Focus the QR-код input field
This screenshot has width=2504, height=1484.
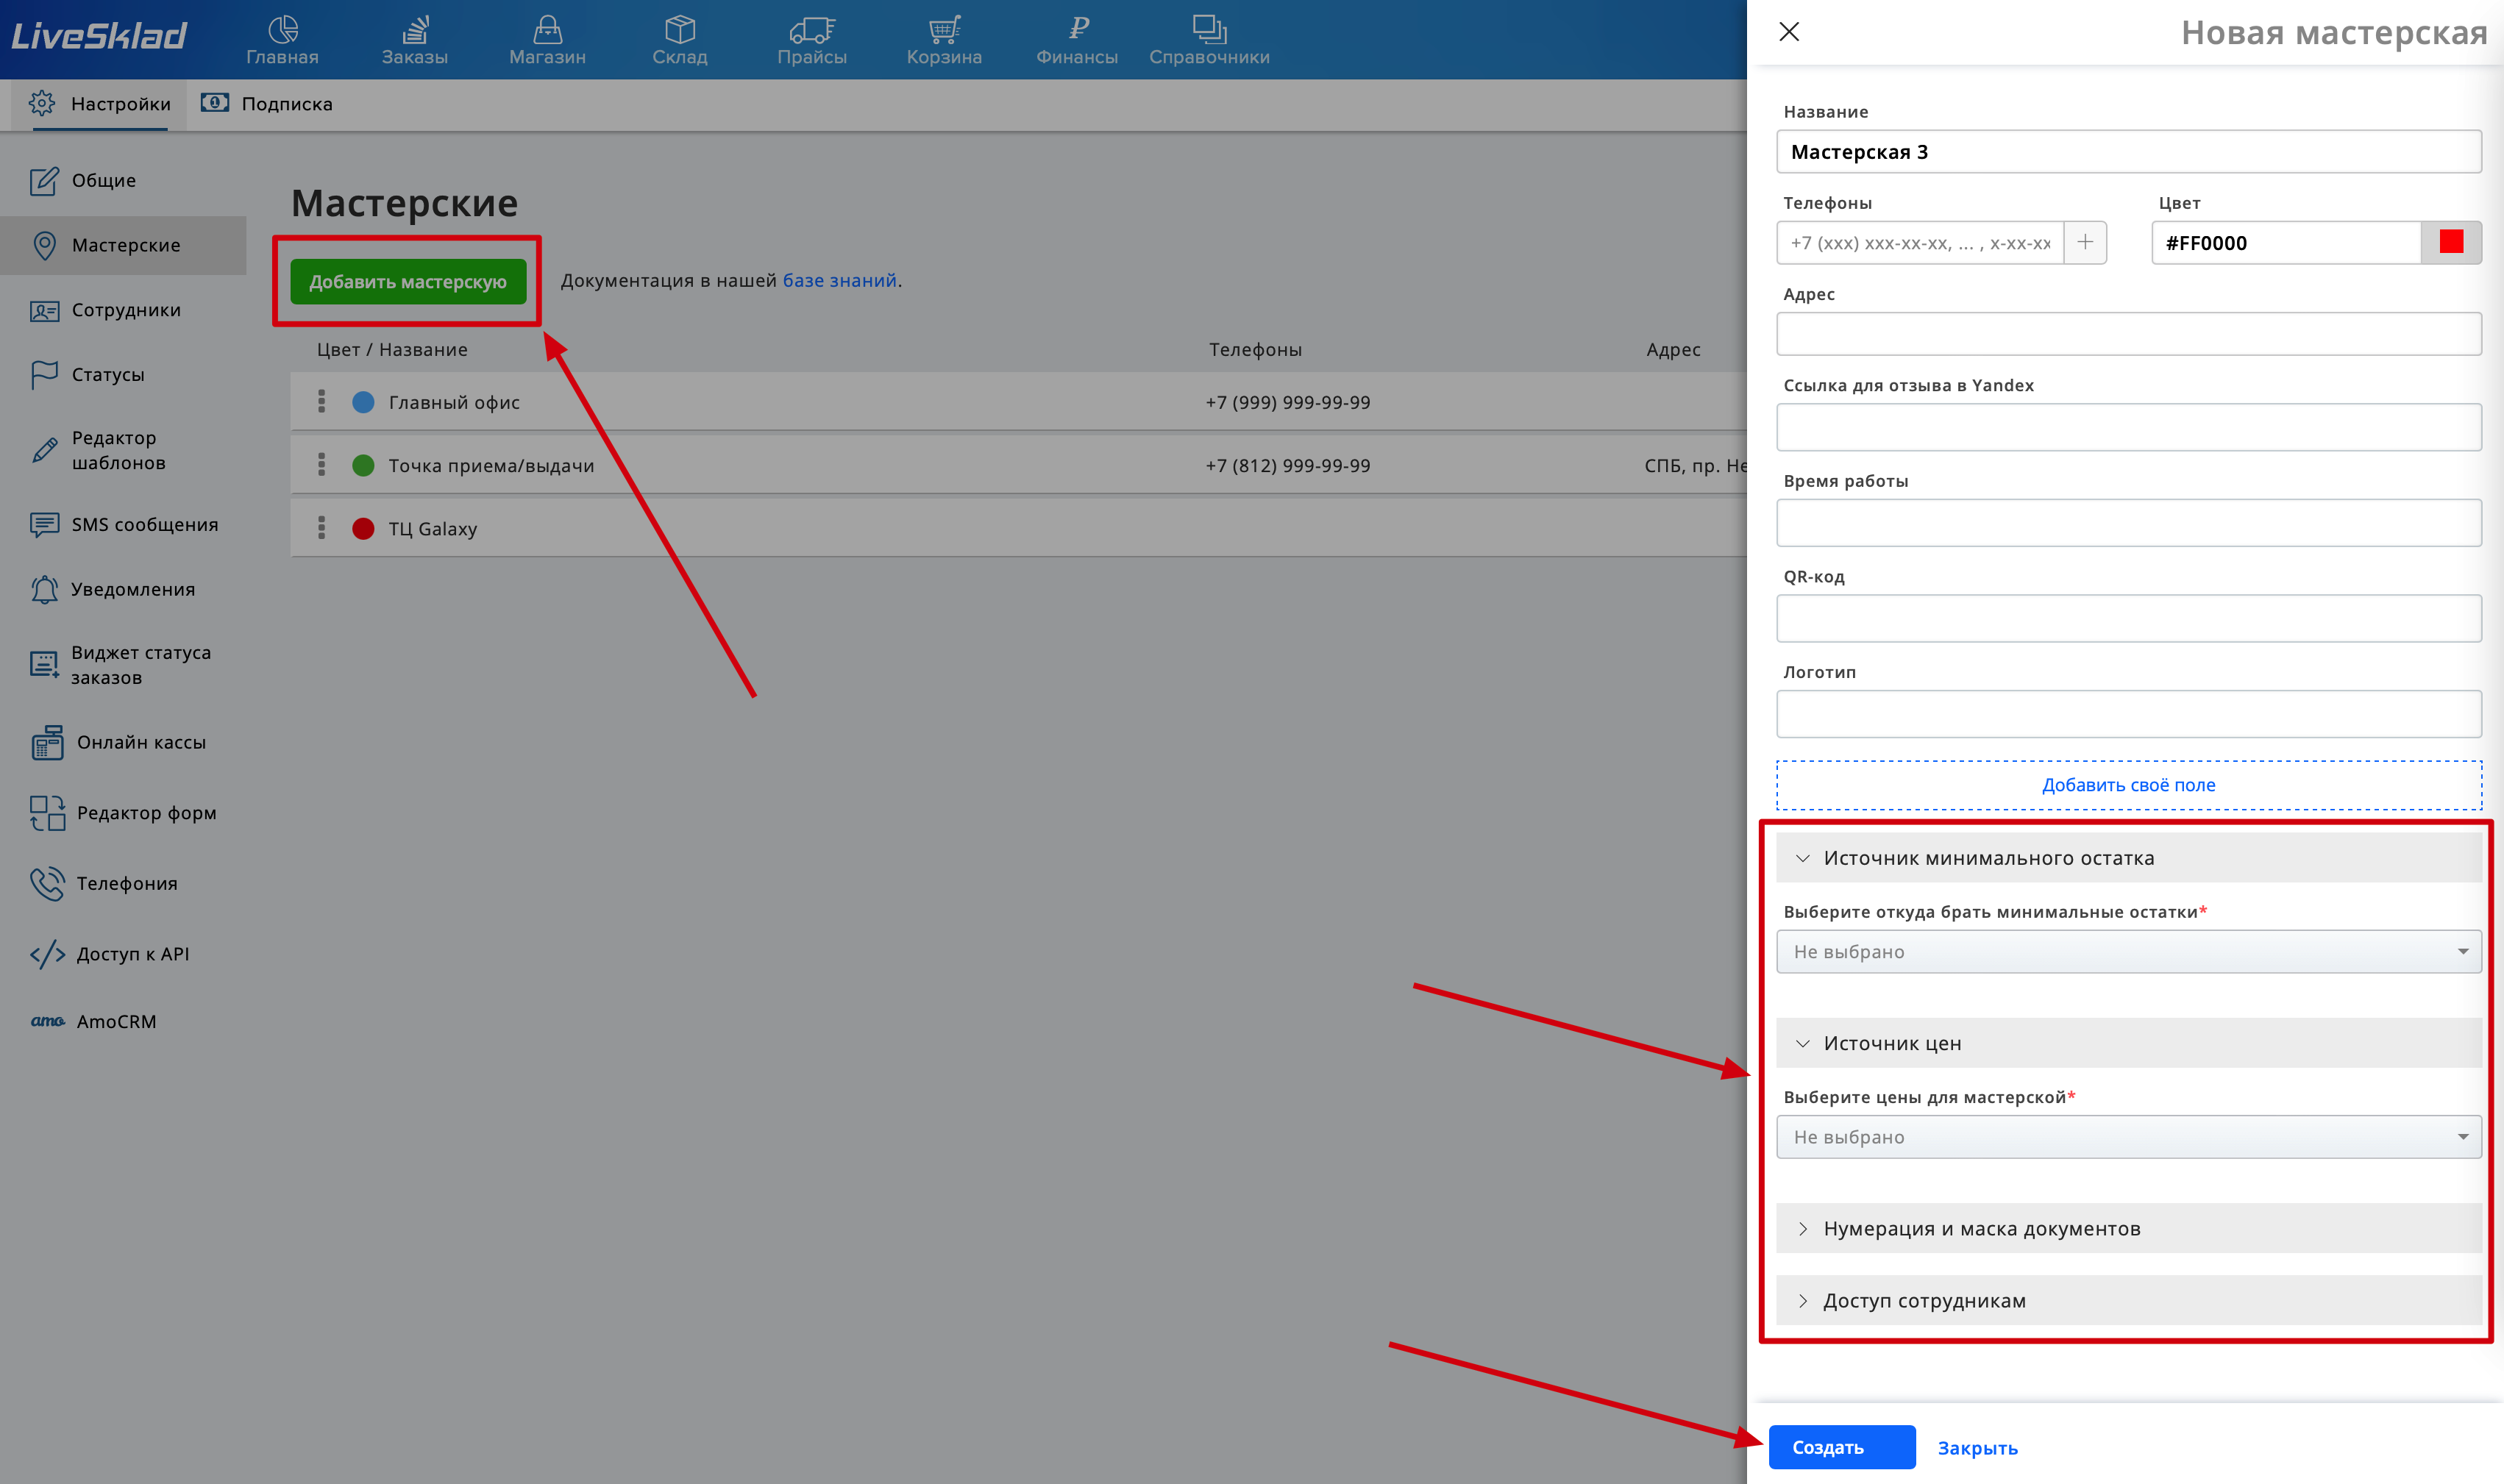point(2128,618)
